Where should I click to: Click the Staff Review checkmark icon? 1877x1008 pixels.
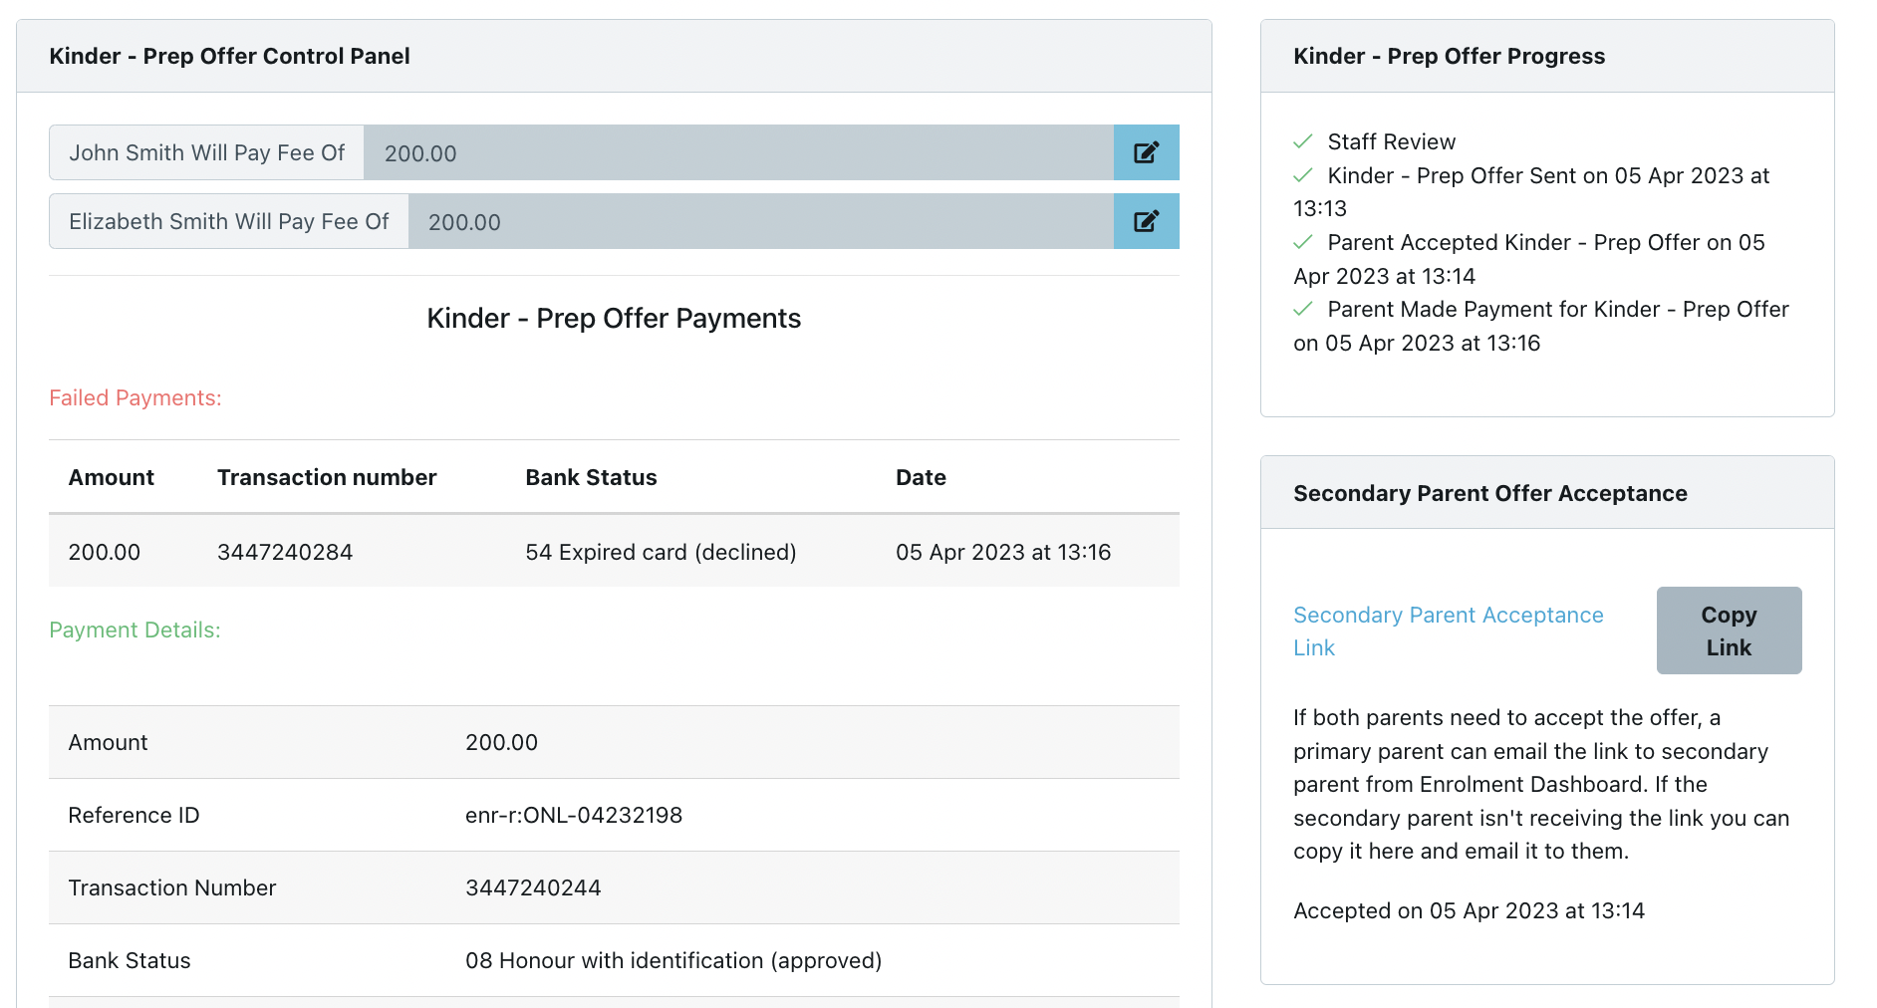1302,141
